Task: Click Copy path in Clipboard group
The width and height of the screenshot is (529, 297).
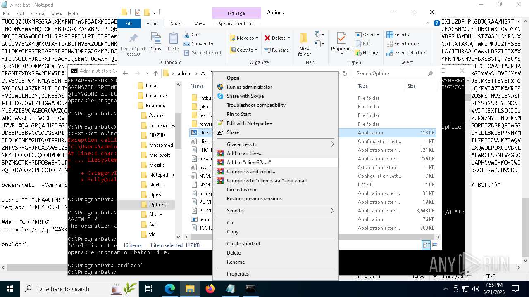Action: [198, 44]
